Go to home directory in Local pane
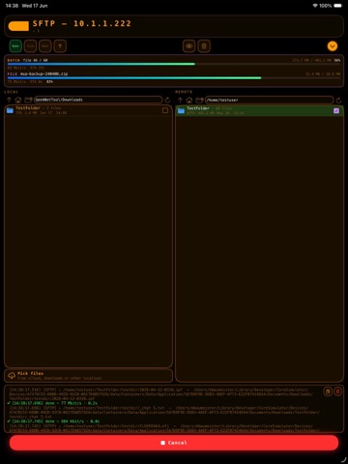This screenshot has height=464, width=348. [x=18, y=100]
